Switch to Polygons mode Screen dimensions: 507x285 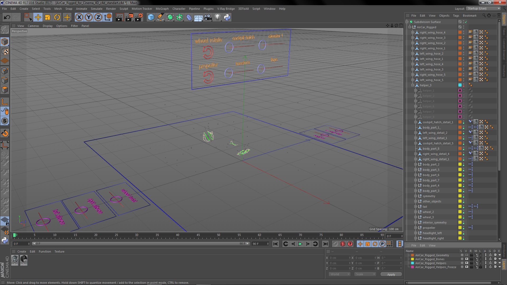[x=5, y=90]
